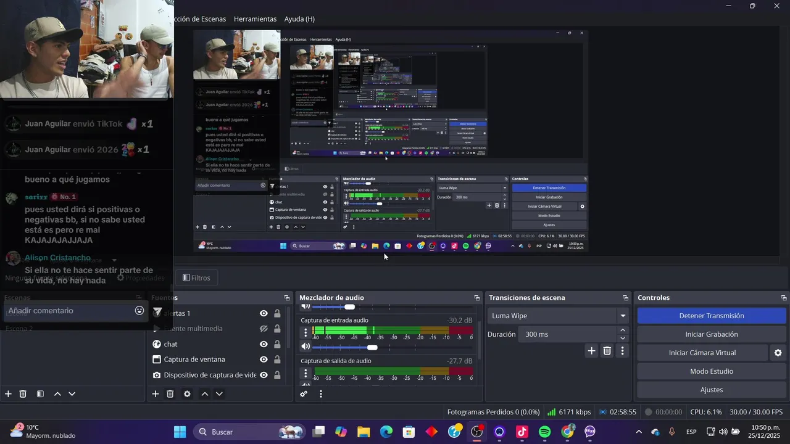Click the CPU: 6.1% status text

(x=706, y=412)
